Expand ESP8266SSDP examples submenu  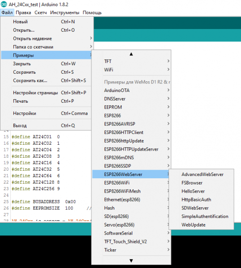[x=131, y=166]
